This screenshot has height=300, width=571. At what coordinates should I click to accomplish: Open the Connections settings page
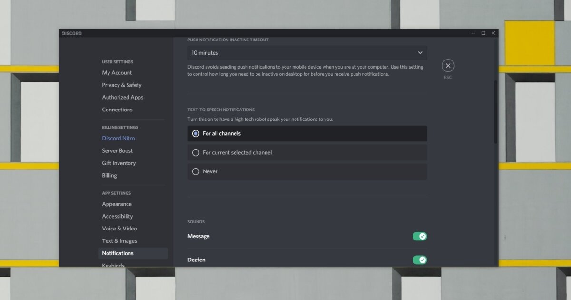tap(117, 110)
